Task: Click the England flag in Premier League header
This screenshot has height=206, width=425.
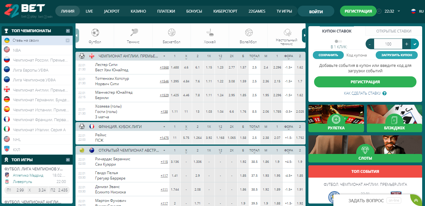Action: [x=92, y=56]
